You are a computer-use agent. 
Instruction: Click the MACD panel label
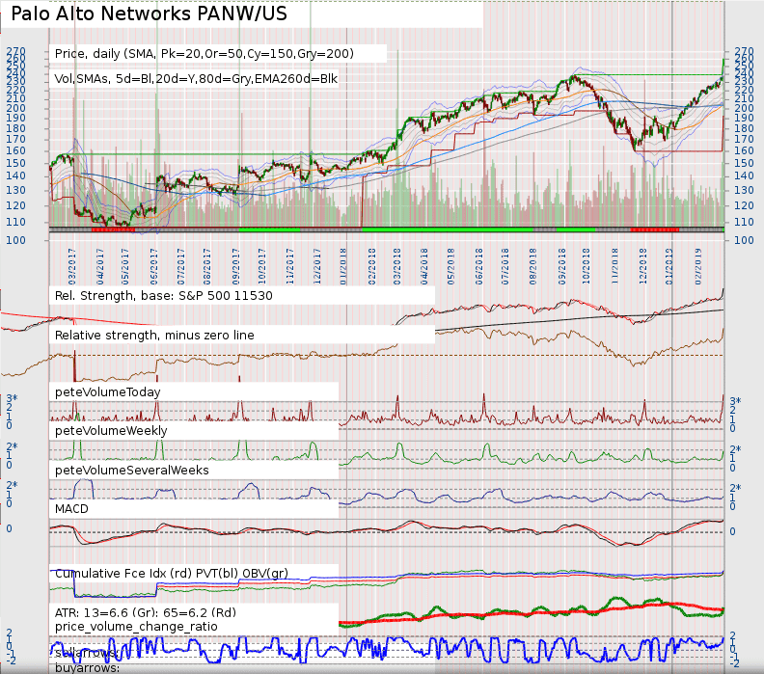pos(71,509)
